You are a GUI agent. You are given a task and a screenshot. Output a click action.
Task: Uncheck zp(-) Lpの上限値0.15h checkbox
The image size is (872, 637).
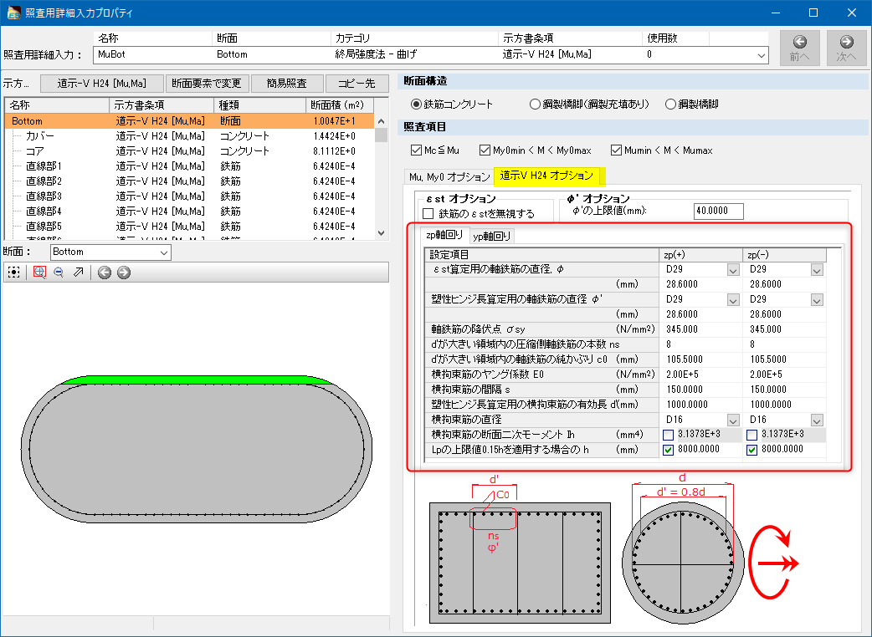[751, 450]
